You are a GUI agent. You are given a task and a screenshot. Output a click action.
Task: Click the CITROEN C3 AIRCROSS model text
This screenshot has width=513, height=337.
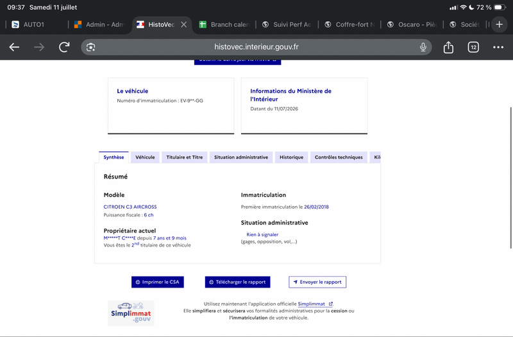(x=130, y=207)
